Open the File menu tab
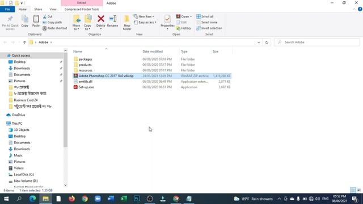Image resolution: width=363 pixels, height=204 pixels. (7, 9)
